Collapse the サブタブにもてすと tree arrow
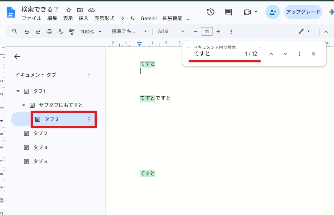 pyautogui.click(x=24, y=105)
